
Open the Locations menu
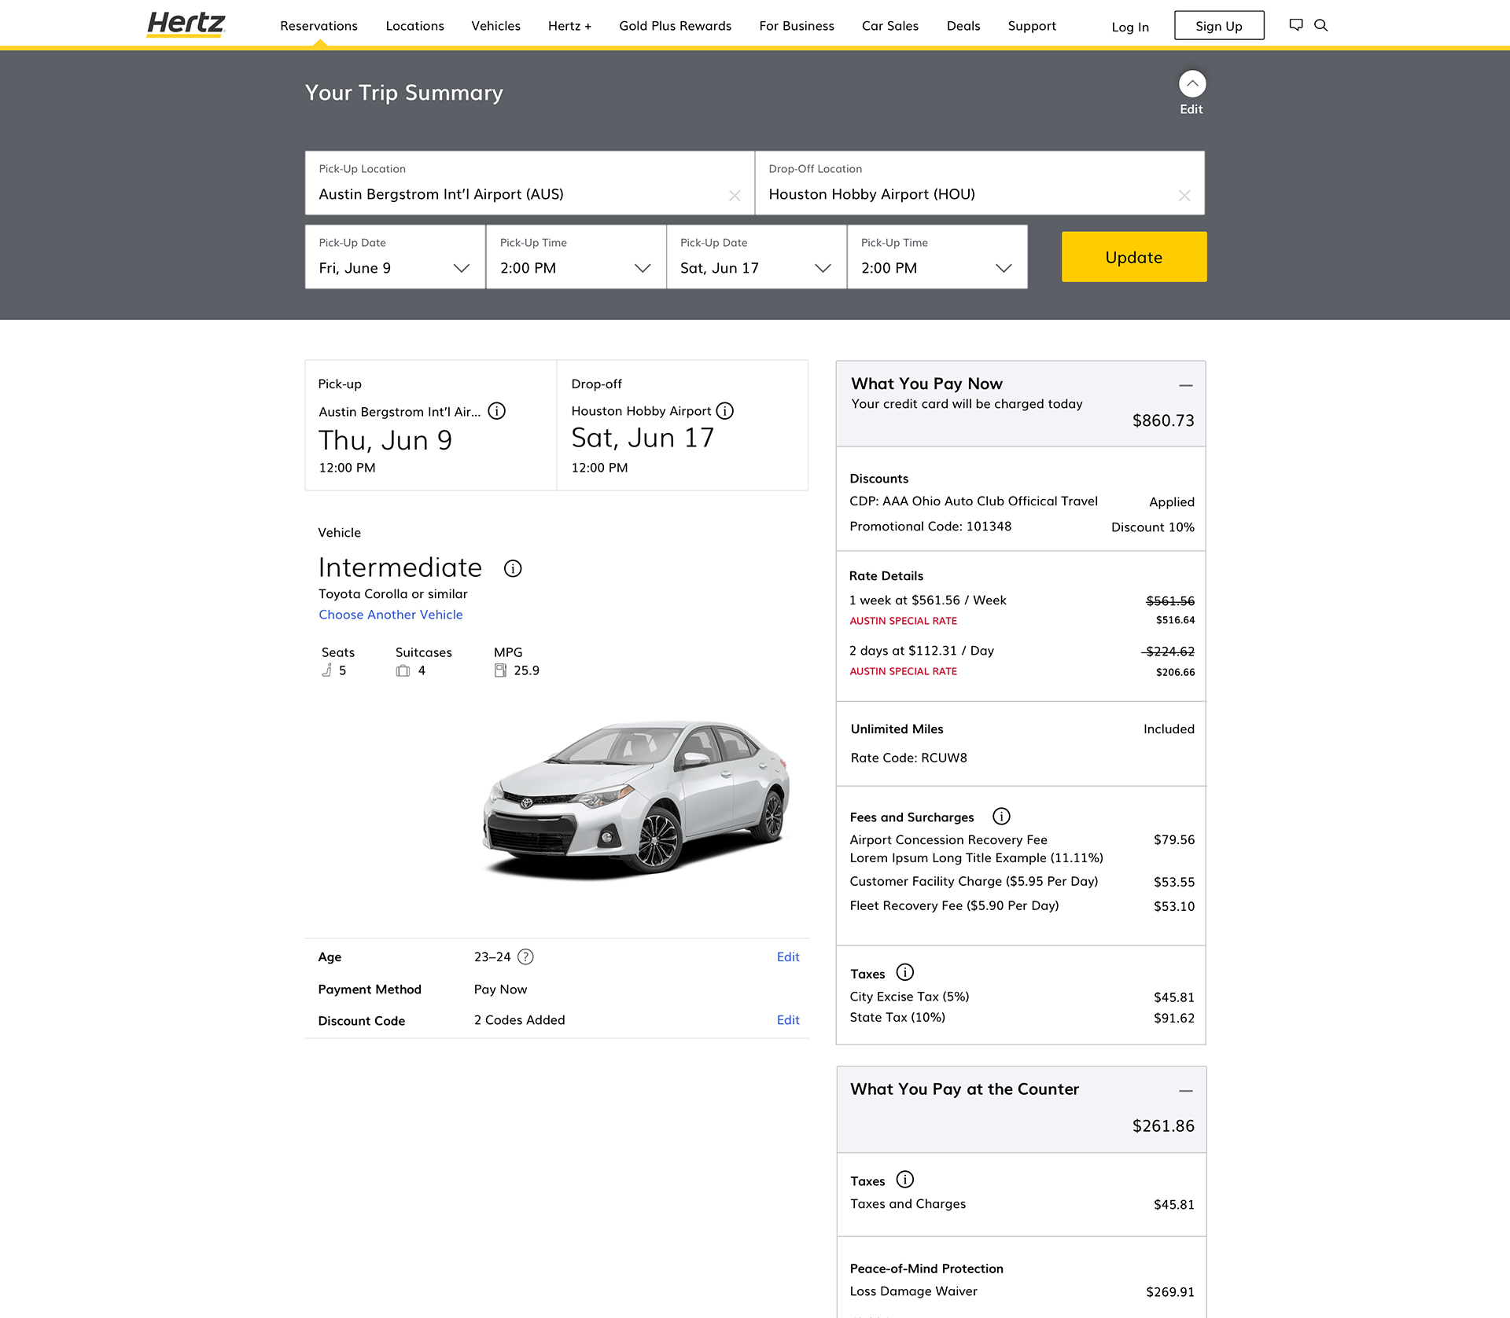point(414,26)
